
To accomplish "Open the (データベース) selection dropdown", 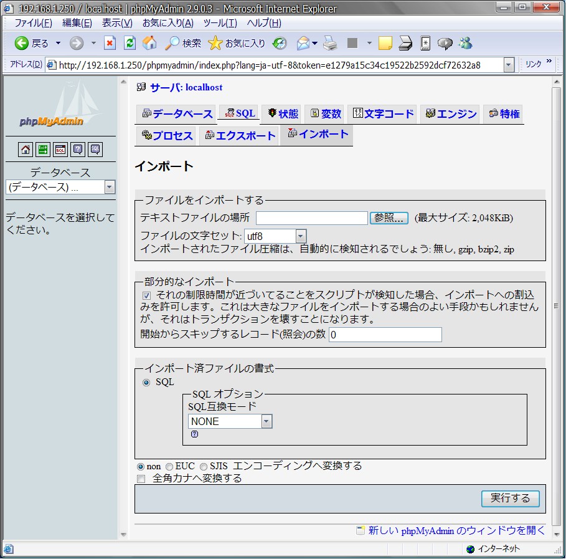I will tap(60, 187).
